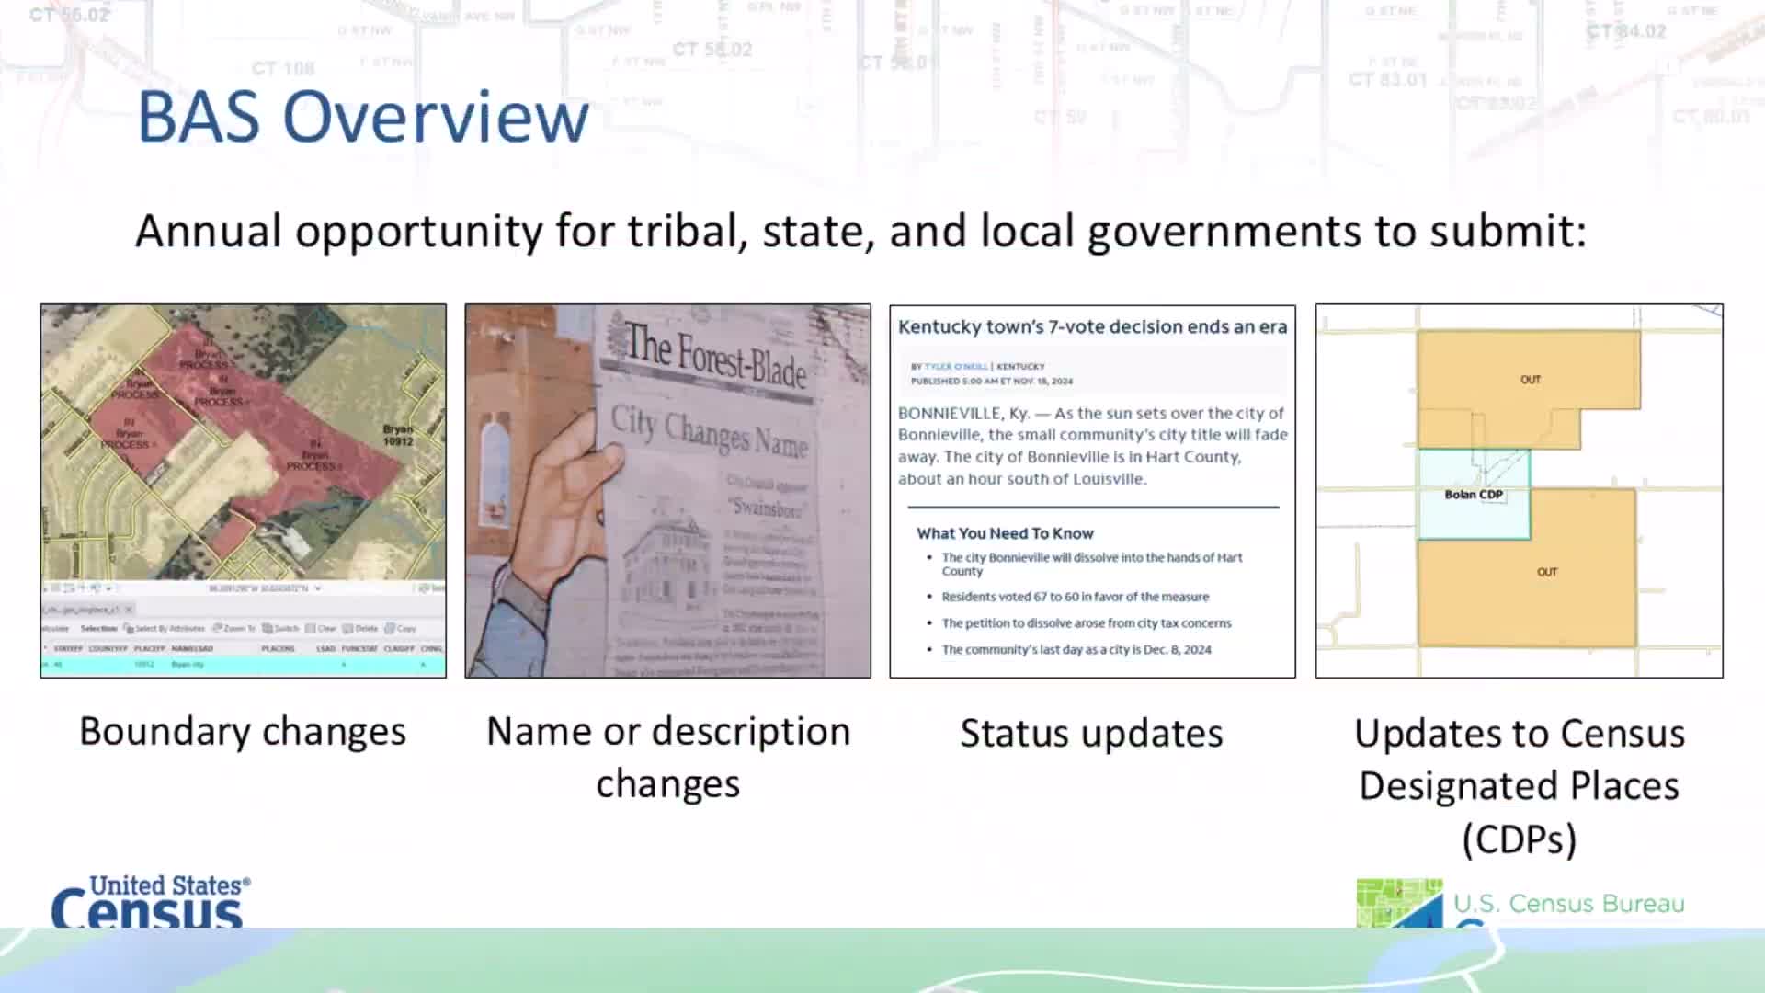Select The Forest-Blade newspaper image
This screenshot has height=993, width=1765.
(667, 491)
